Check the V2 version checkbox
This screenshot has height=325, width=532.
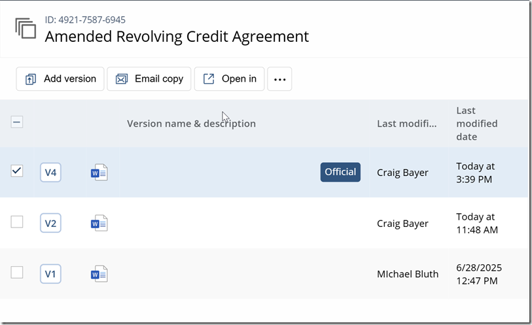17,222
